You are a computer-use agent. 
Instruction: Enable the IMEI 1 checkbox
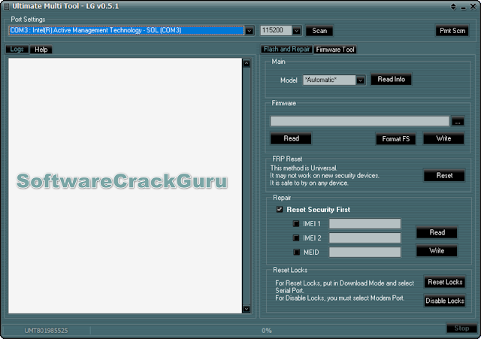click(296, 224)
